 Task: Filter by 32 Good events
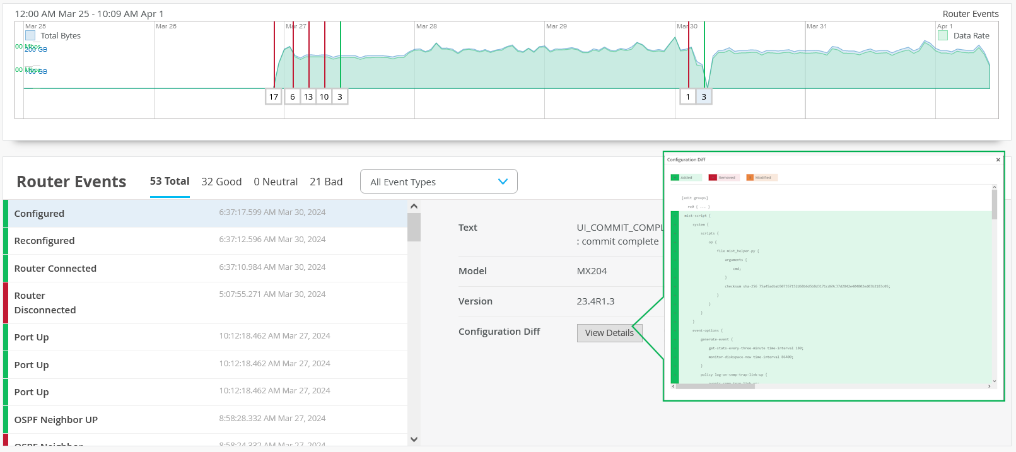click(x=221, y=182)
